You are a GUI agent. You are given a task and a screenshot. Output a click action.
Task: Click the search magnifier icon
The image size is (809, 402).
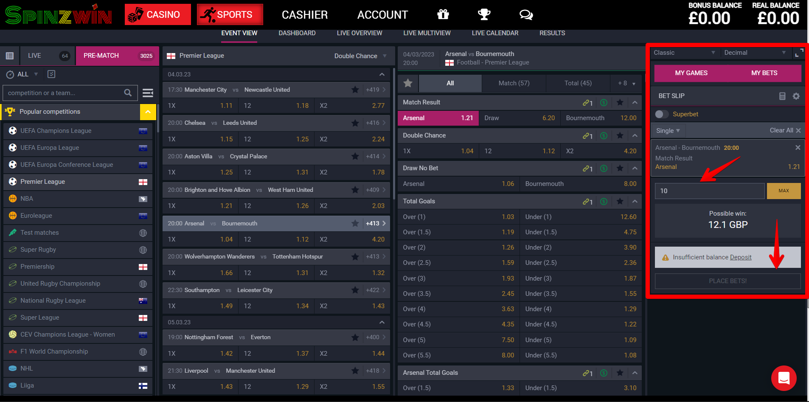(x=128, y=93)
